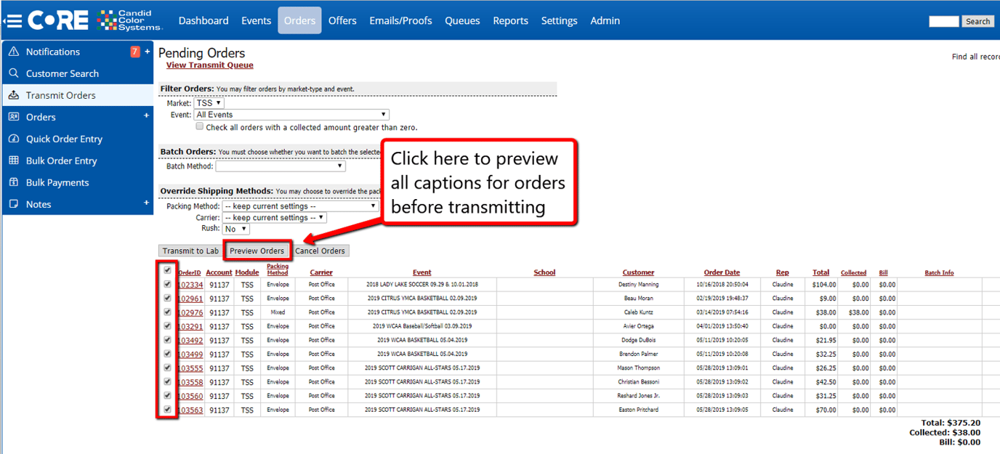The image size is (1000, 454).
Task: Click the Preview Orders button
Action: 257,250
